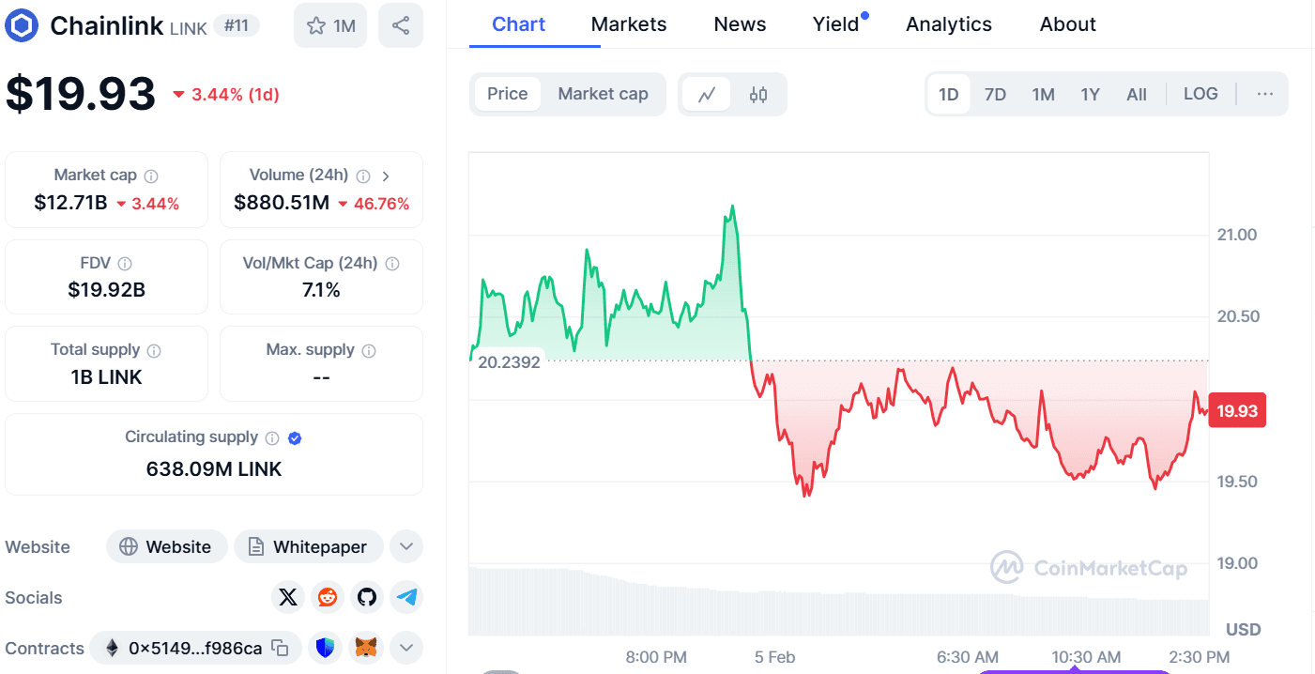Add the token to MetaMask

(365, 647)
